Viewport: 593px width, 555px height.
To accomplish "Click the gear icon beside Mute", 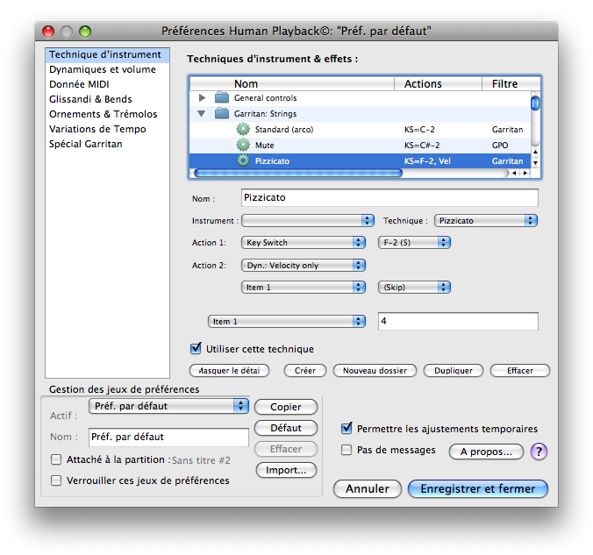I will [x=243, y=146].
